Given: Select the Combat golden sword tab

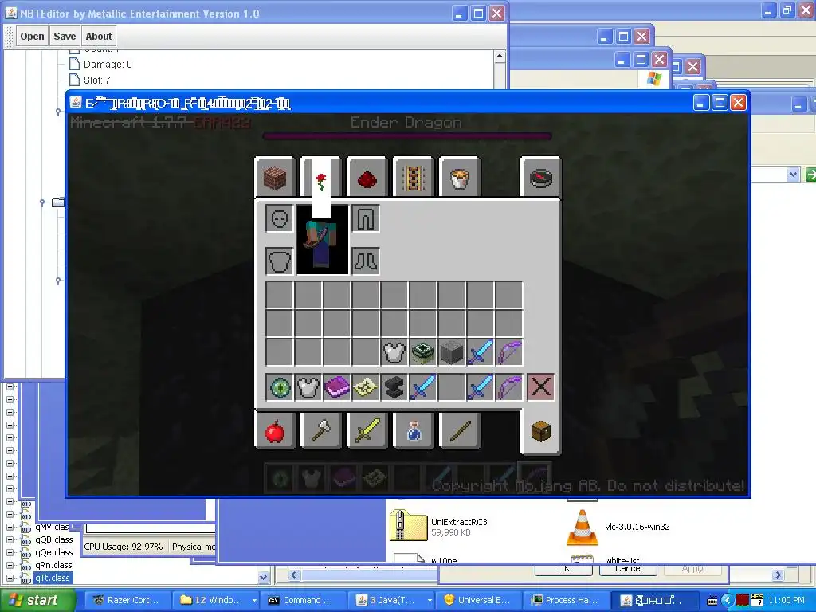Looking at the screenshot, I should [367, 430].
